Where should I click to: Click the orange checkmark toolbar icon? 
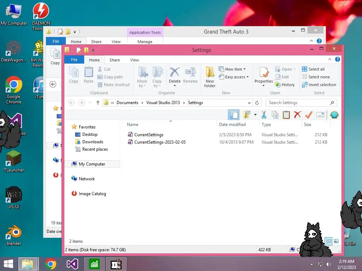309,115
